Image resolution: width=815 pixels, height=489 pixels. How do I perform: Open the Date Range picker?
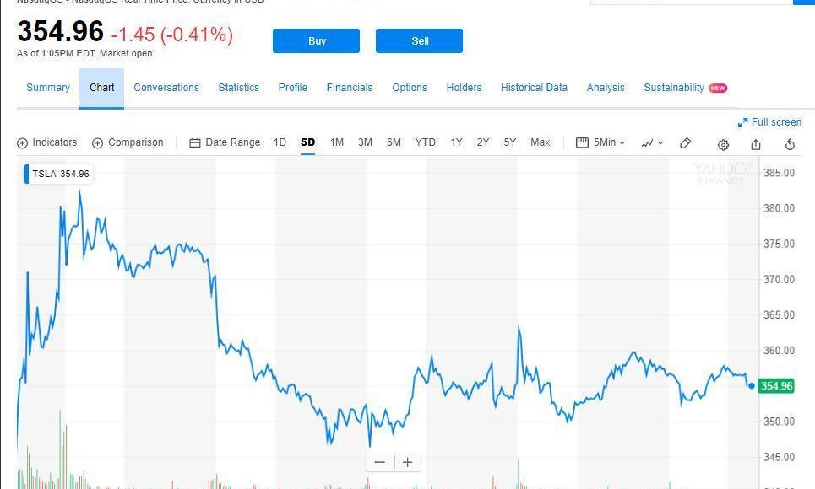pyautogui.click(x=225, y=142)
